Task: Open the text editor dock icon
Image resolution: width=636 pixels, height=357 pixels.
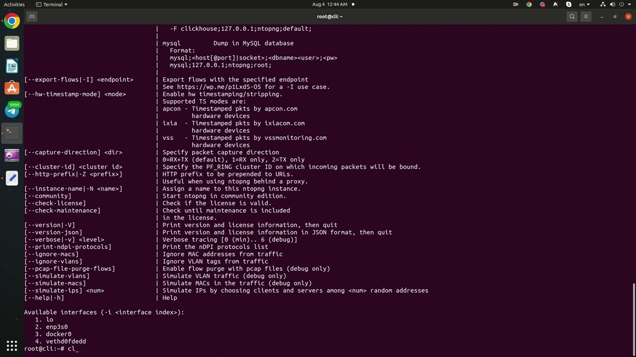Action: 12,178
